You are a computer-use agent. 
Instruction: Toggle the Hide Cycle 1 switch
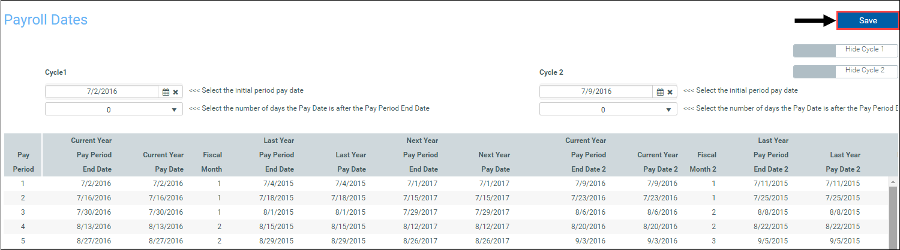pyautogui.click(x=845, y=50)
